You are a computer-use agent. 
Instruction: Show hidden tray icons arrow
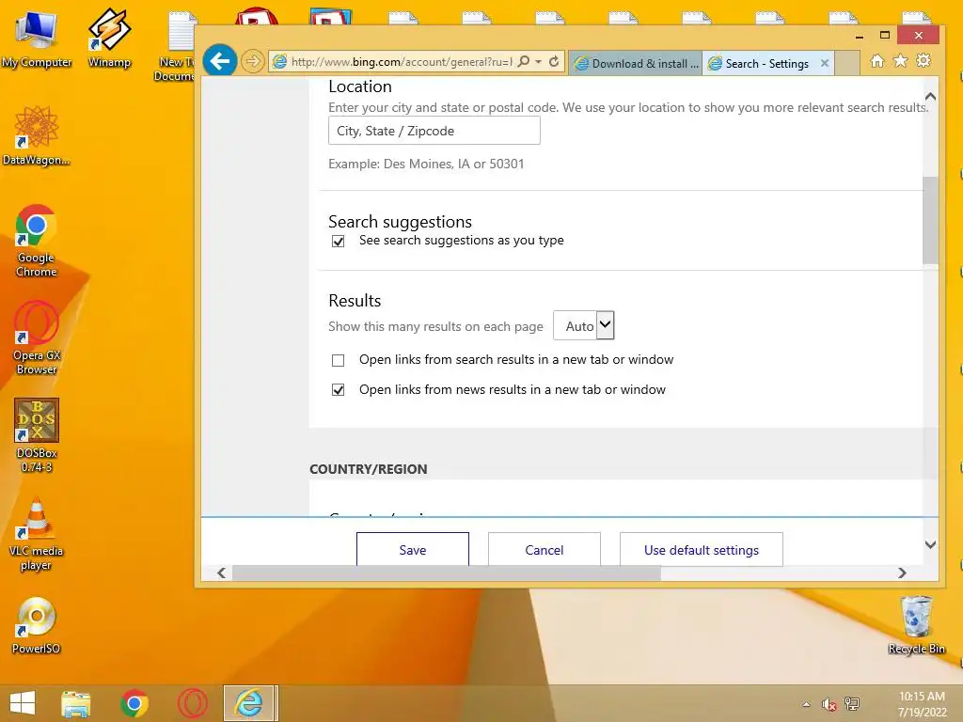806,704
